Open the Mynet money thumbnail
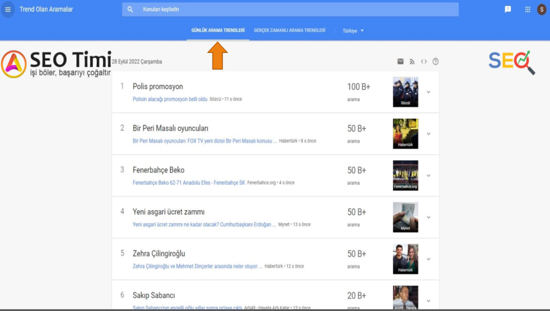 tap(406, 217)
